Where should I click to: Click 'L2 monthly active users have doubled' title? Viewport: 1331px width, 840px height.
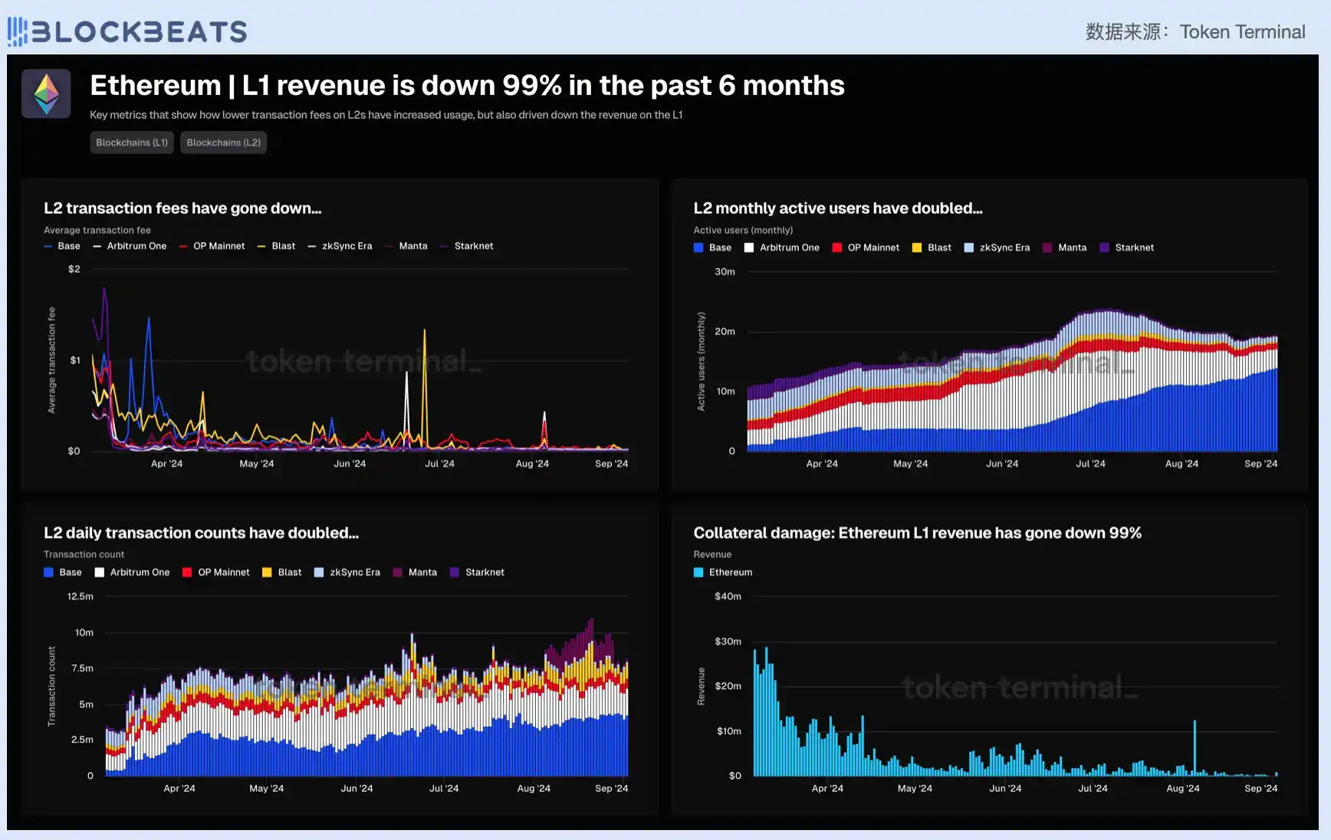point(837,208)
